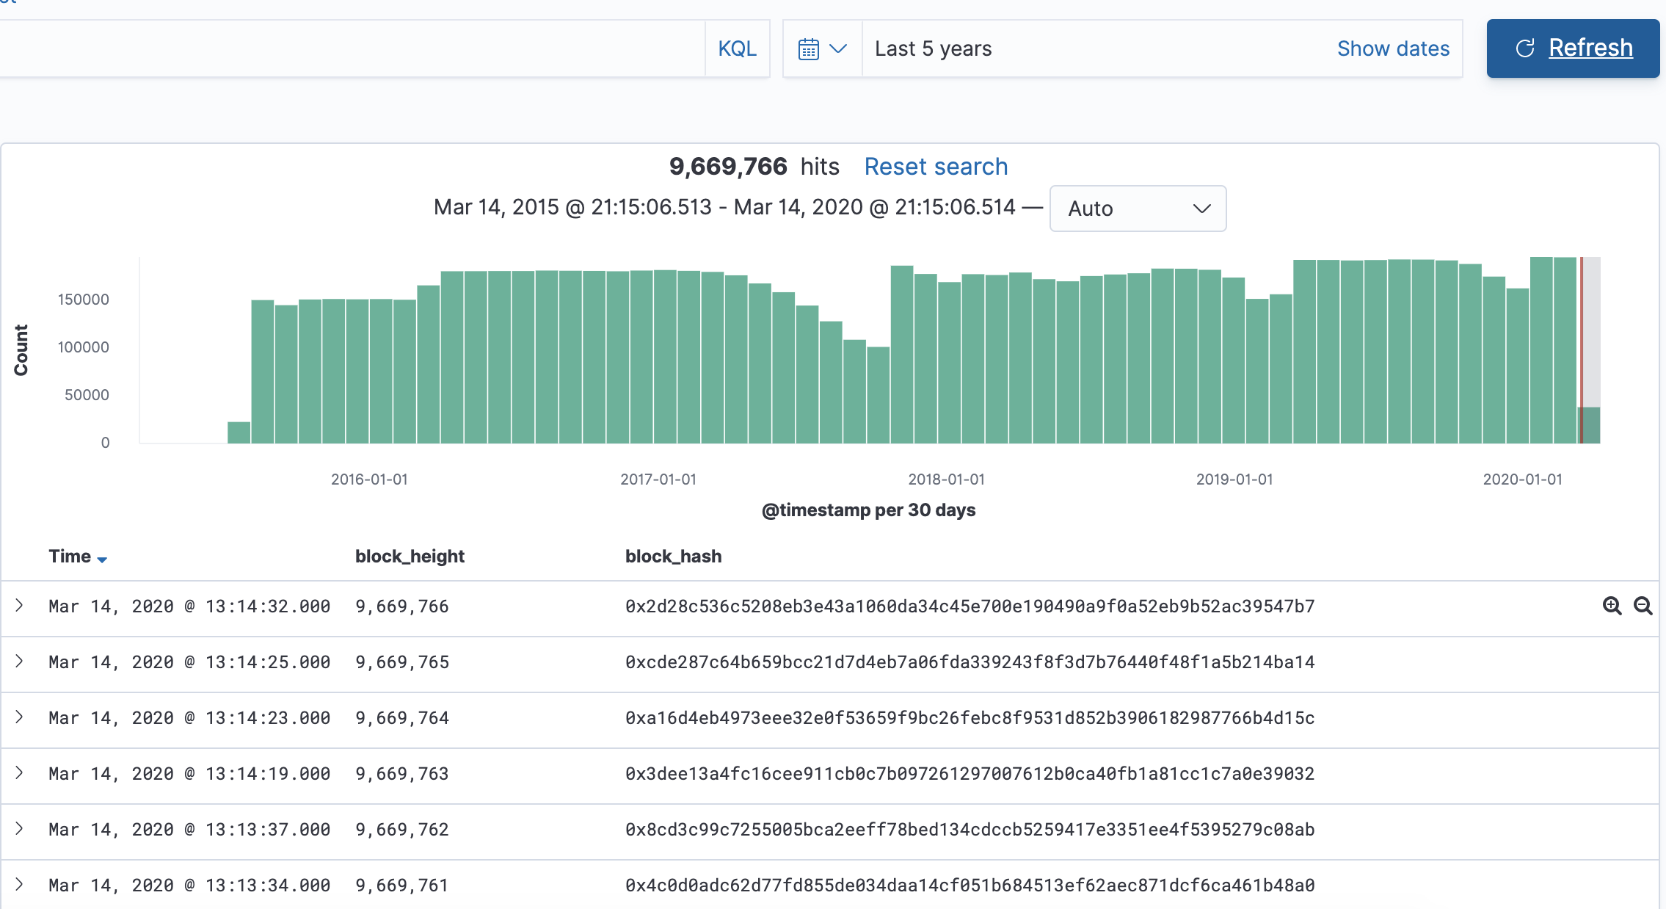This screenshot has height=909, width=1666.
Task: Click the Last 5 years time range
Action: 933,49
